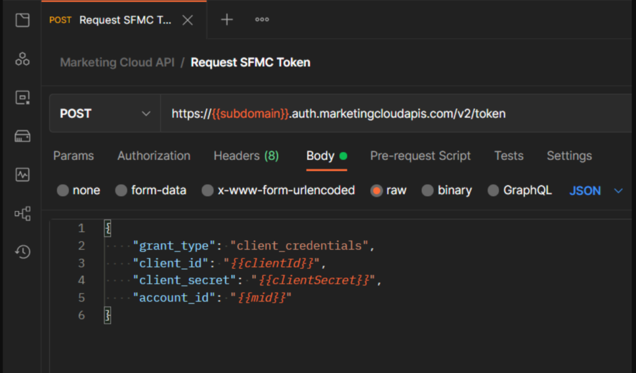Click the request URL input field
The width and height of the screenshot is (636, 373).
click(397, 114)
